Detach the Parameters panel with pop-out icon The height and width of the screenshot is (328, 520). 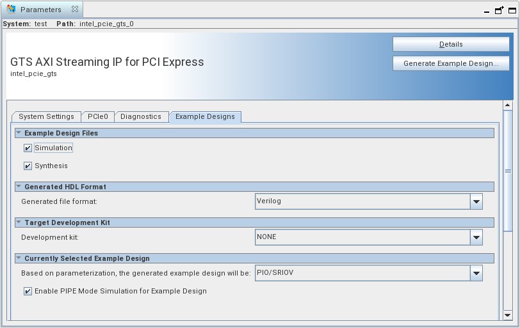[x=499, y=10]
